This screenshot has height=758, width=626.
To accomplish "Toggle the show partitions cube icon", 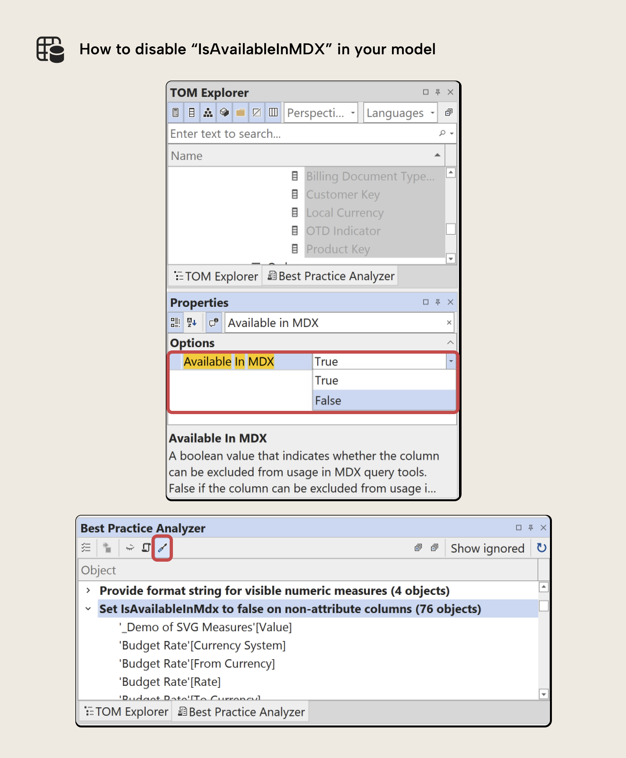I will click(x=224, y=112).
